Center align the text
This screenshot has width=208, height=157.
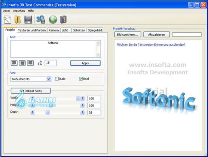22,63
